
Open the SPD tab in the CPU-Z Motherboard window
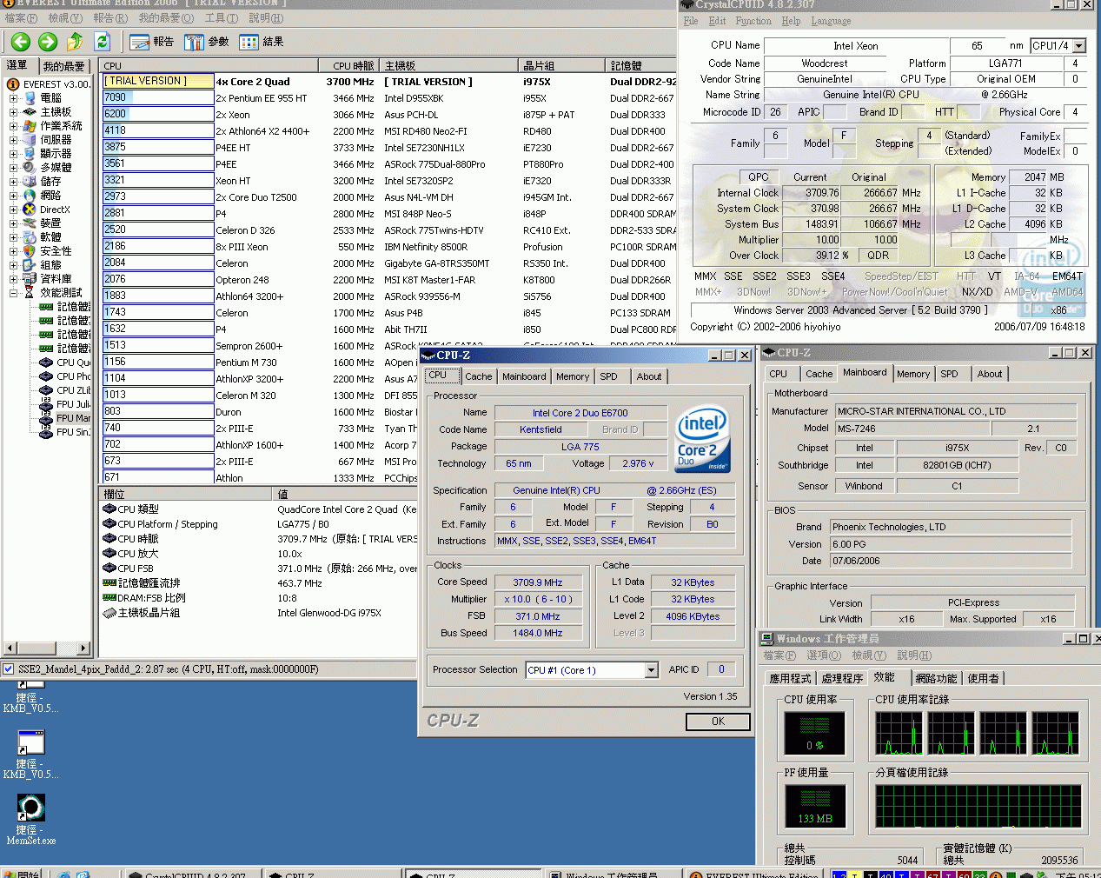(949, 374)
